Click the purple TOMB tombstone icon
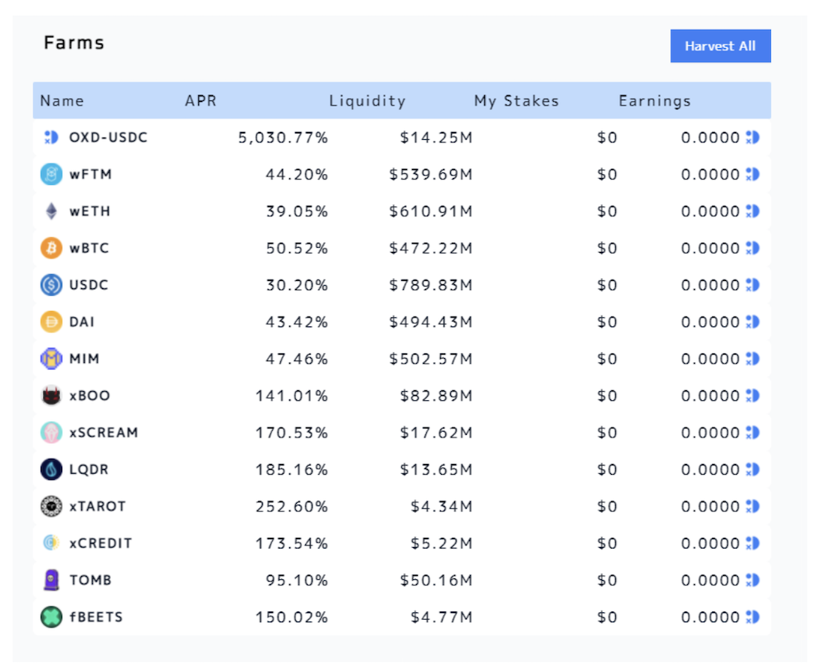Screen dimensions: 829x672 tap(51, 579)
